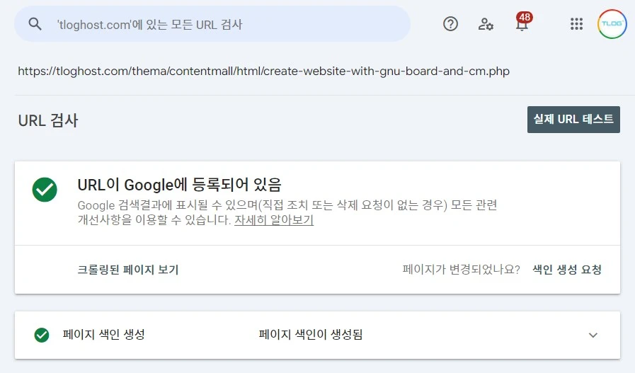Click the large green check status icon
The height and width of the screenshot is (373, 635).
click(45, 190)
